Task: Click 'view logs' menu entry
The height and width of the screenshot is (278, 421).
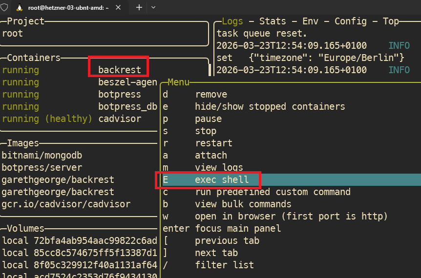Action: (x=219, y=167)
